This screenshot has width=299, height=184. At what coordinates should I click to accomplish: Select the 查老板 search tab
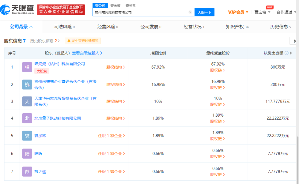pyautogui.click(x=115, y=6)
